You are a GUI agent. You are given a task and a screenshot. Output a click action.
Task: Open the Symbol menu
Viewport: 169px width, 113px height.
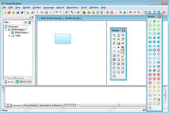tap(37, 7)
